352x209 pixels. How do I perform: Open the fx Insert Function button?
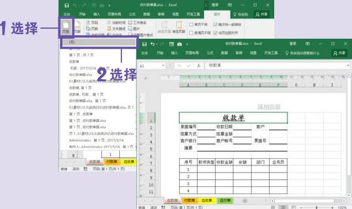[x=199, y=65]
